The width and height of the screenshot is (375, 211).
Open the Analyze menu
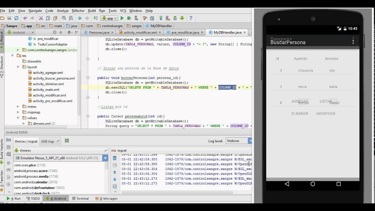coord(63,11)
